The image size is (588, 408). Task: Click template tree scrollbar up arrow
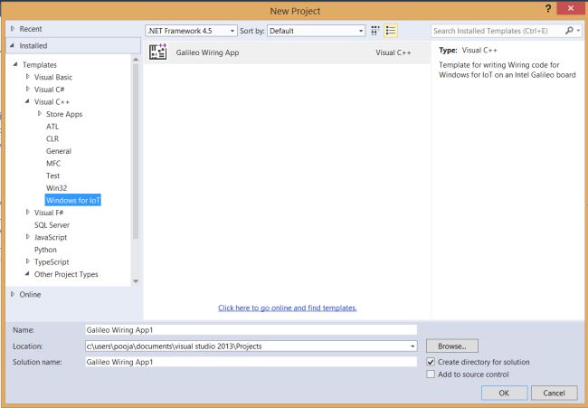(x=136, y=59)
